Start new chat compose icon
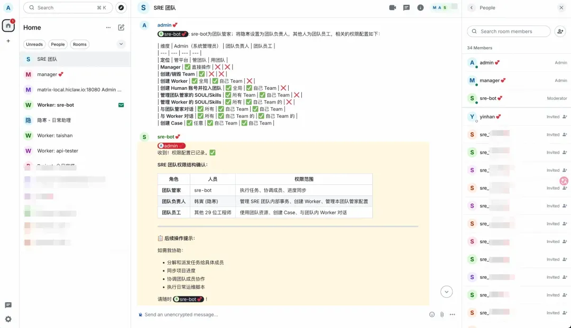Screen dimensions: 571x328 [121, 27]
